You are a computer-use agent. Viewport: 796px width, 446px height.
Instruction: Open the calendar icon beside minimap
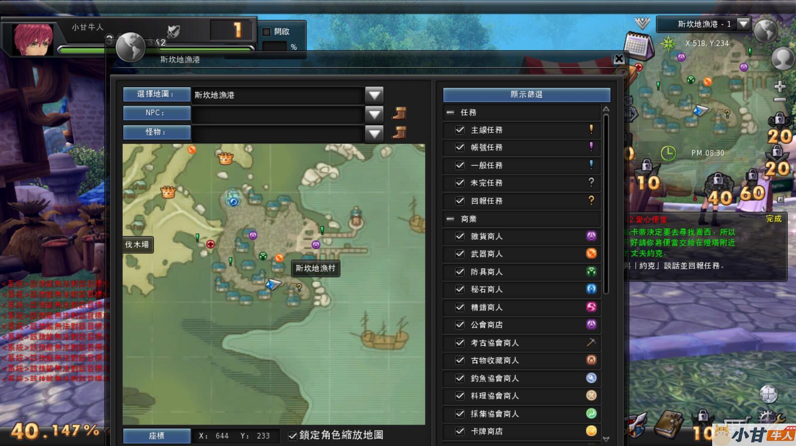pos(638,45)
